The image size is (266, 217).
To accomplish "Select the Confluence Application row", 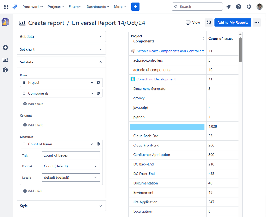I will click(x=183, y=155).
